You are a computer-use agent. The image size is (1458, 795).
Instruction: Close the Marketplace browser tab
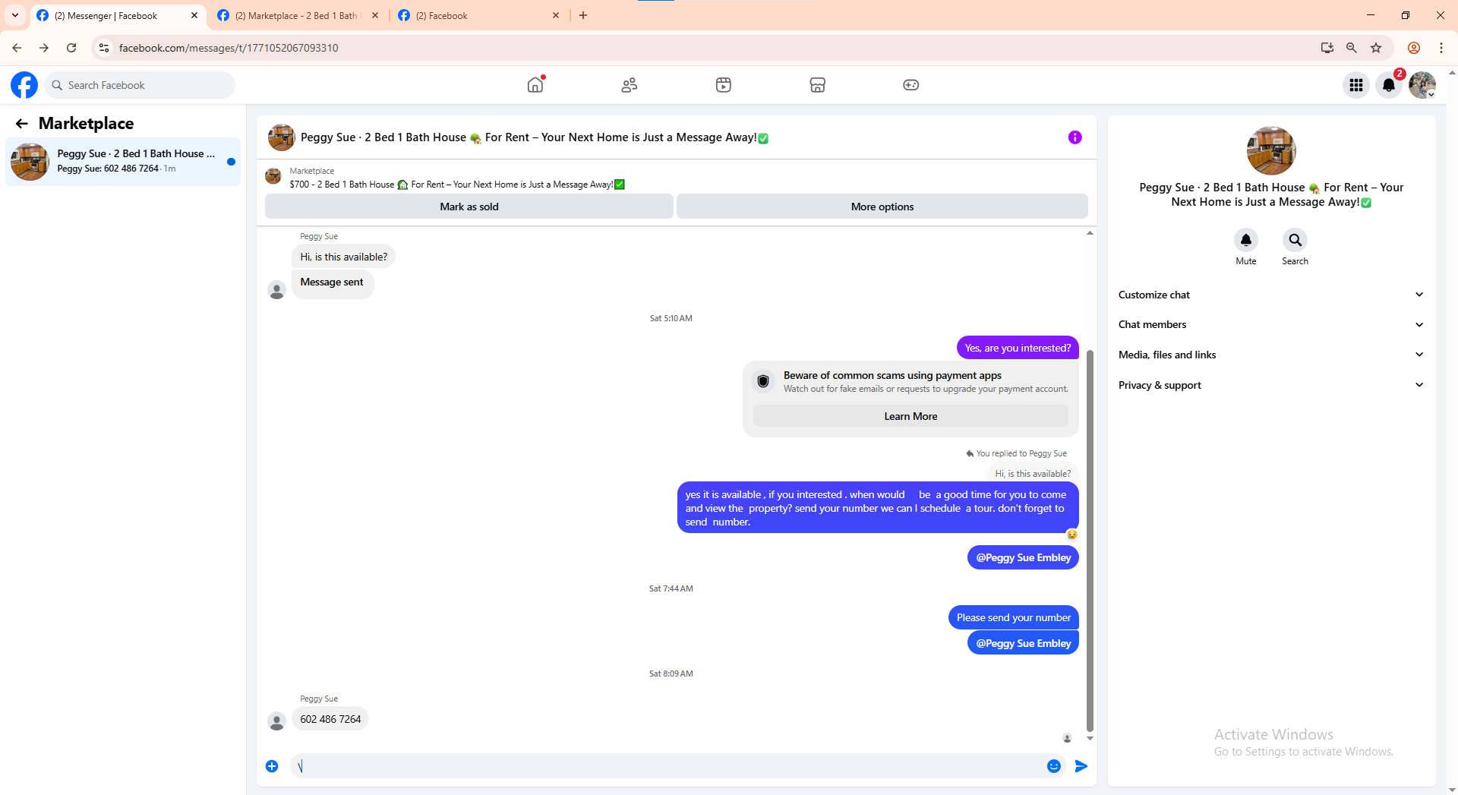(375, 15)
